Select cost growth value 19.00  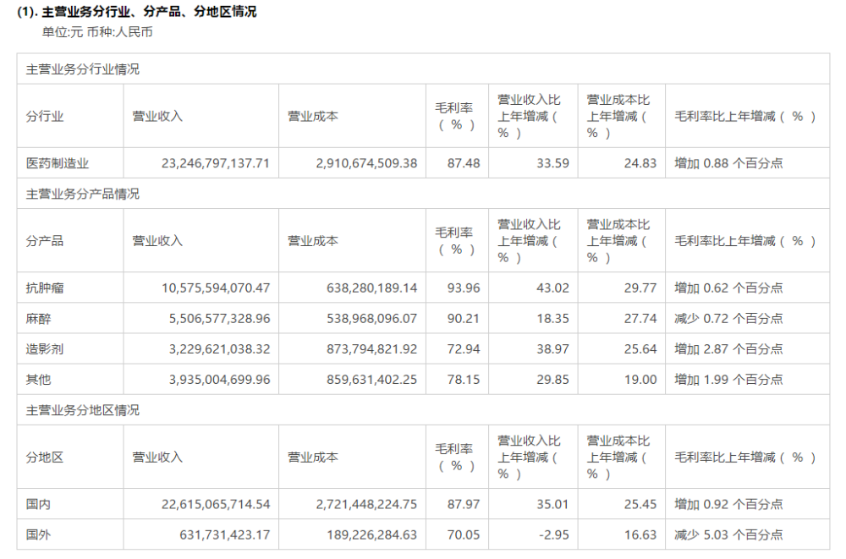[640, 380]
